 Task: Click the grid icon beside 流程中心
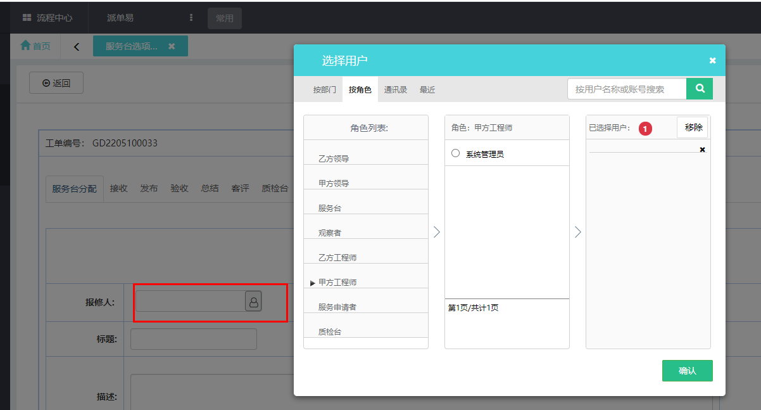(27, 18)
